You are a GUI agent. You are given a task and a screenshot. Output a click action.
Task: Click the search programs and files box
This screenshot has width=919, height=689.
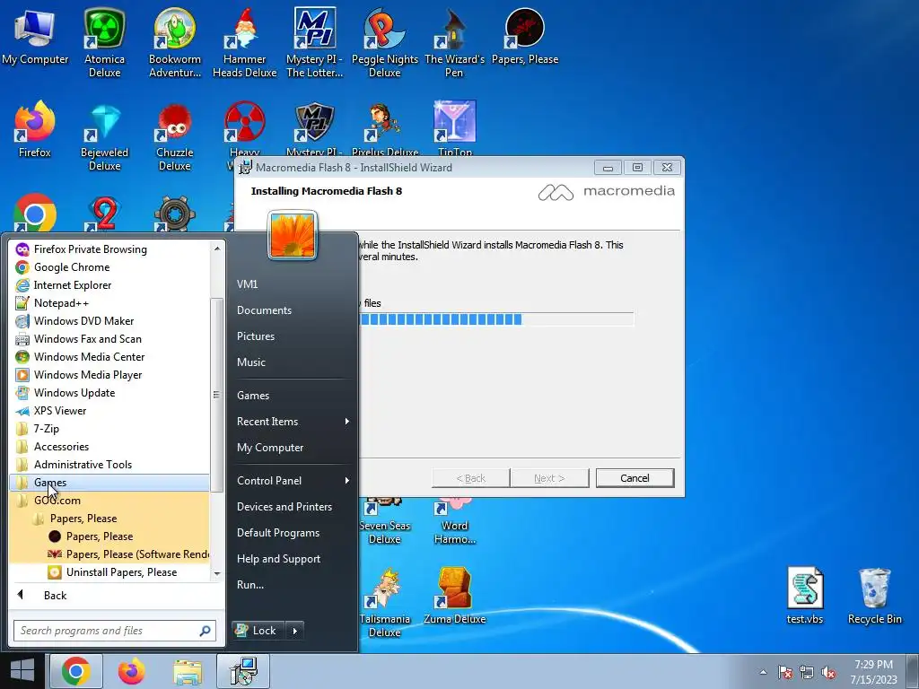[x=115, y=631]
